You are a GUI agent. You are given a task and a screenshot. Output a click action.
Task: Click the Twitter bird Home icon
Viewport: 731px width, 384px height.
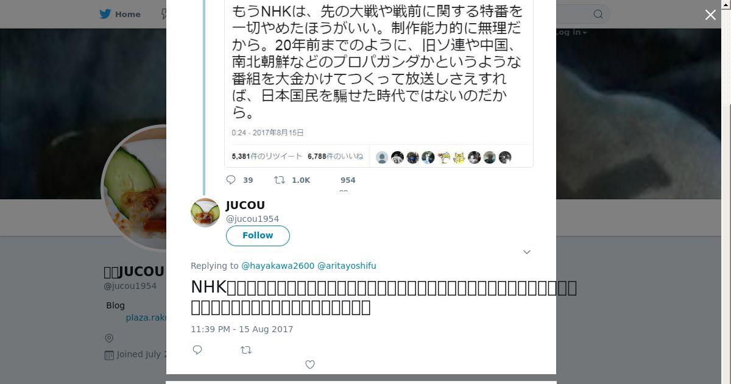105,14
